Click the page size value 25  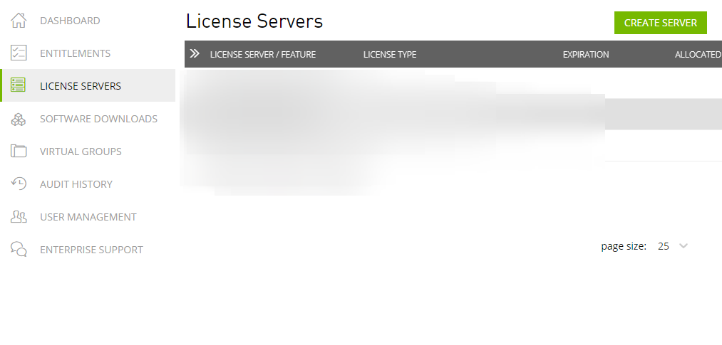(x=664, y=246)
